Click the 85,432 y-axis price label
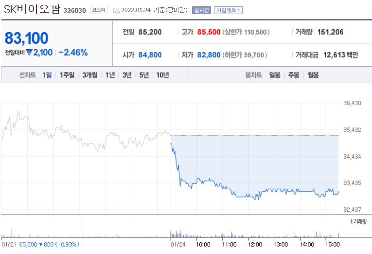This screenshot has width=372, height=254. (352, 130)
